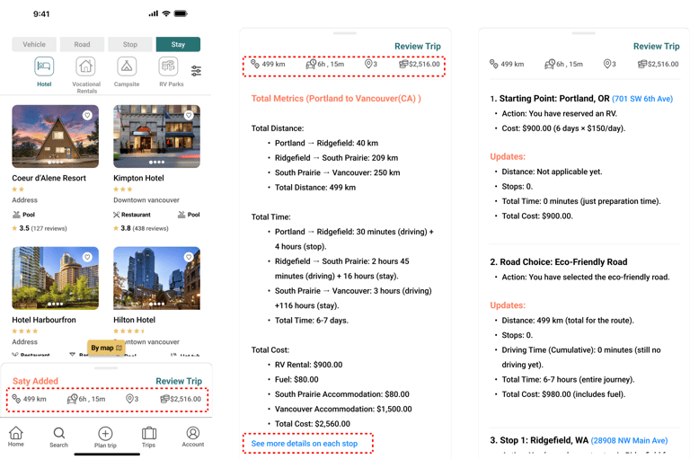The image size is (690, 459).
Task: Open the Trips suitcase icon
Action: pos(149,434)
